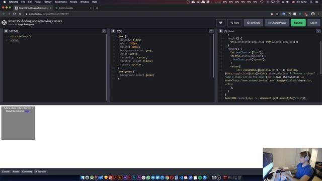Open CSS editor settings gear

(x=113, y=31)
